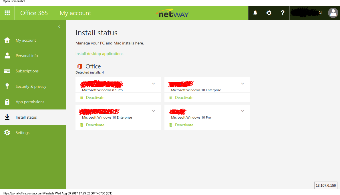This screenshot has height=195, width=340.
Task: Click the Office 365 header title
Action: tap(34, 13)
